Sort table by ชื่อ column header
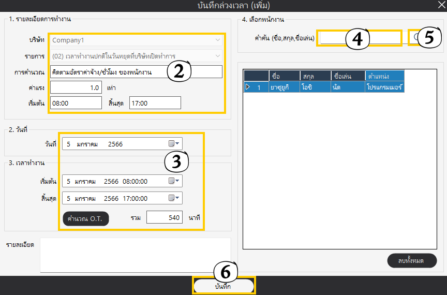The image size is (447, 295). click(x=284, y=77)
